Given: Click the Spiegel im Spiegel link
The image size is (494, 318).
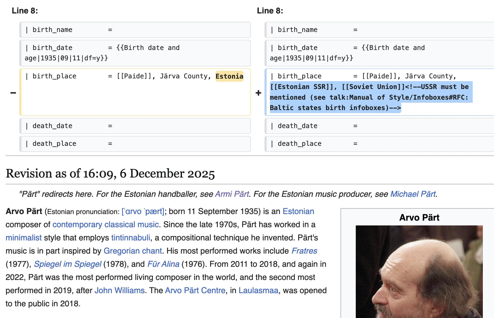Looking at the screenshot, I should pos(68,264).
